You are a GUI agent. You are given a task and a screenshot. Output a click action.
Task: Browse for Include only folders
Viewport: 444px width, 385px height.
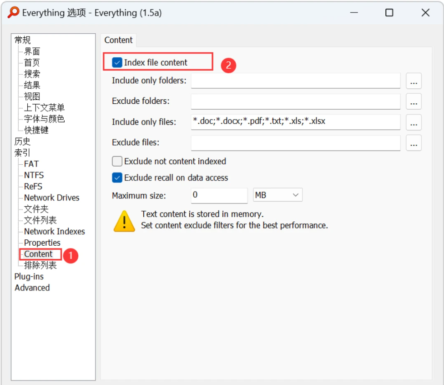pos(414,81)
